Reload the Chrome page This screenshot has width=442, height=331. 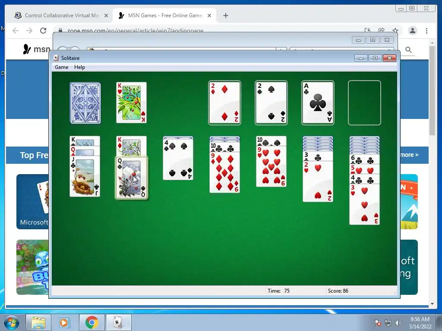coord(43,31)
